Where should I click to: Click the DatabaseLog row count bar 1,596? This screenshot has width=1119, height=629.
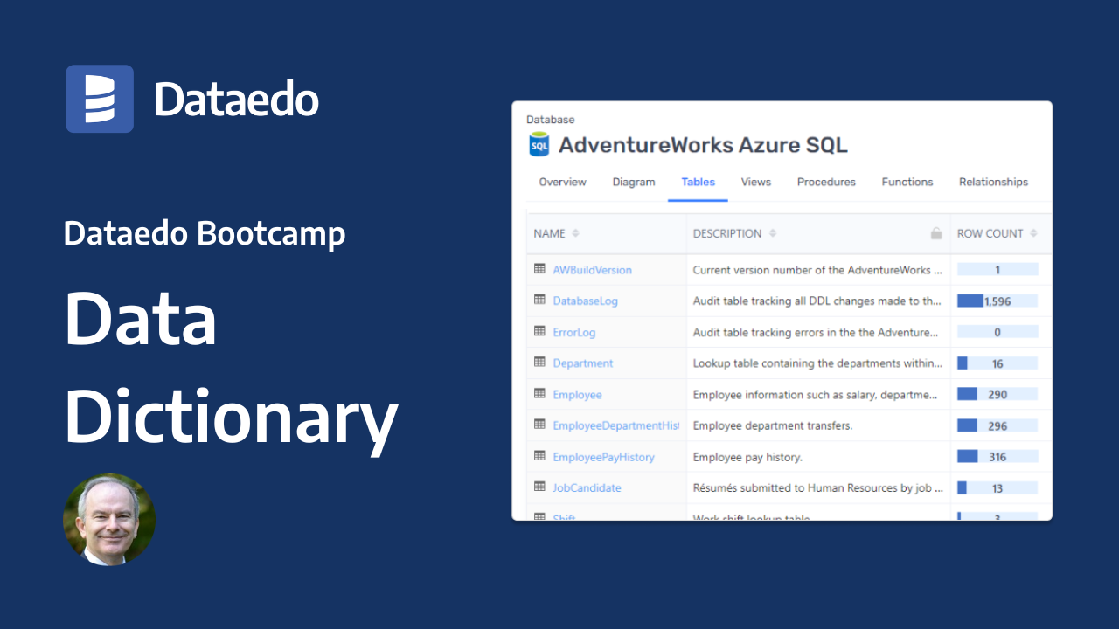[997, 301]
